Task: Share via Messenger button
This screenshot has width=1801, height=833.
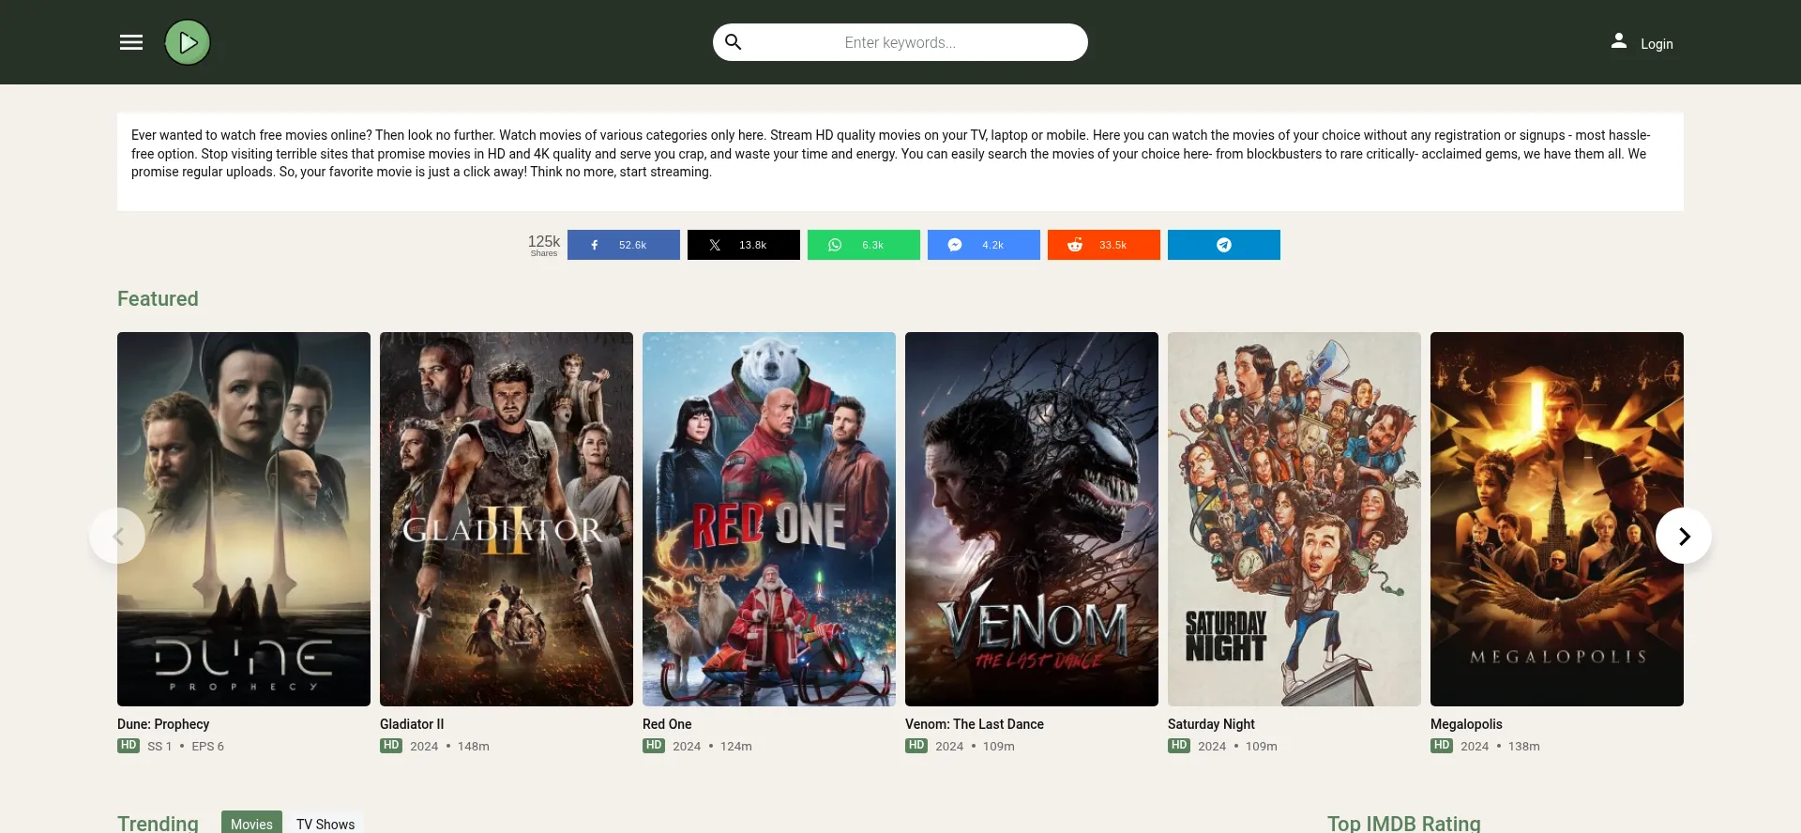Action: pyautogui.click(x=984, y=245)
